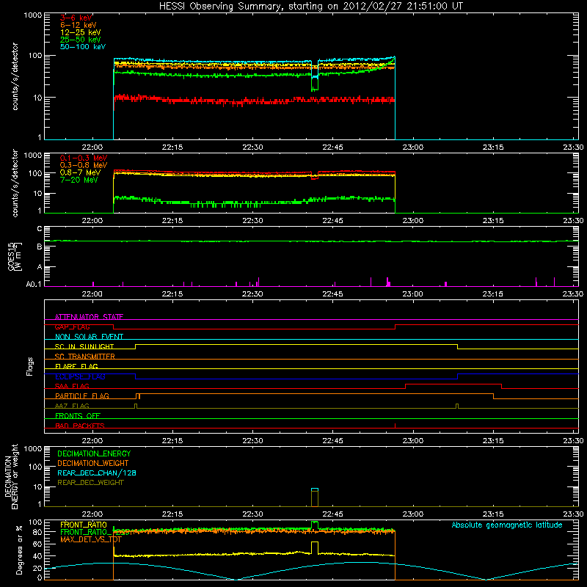Select the REAR_DEC_CHAN/128 legend label
This screenshot has width=587, height=587.
point(97,473)
